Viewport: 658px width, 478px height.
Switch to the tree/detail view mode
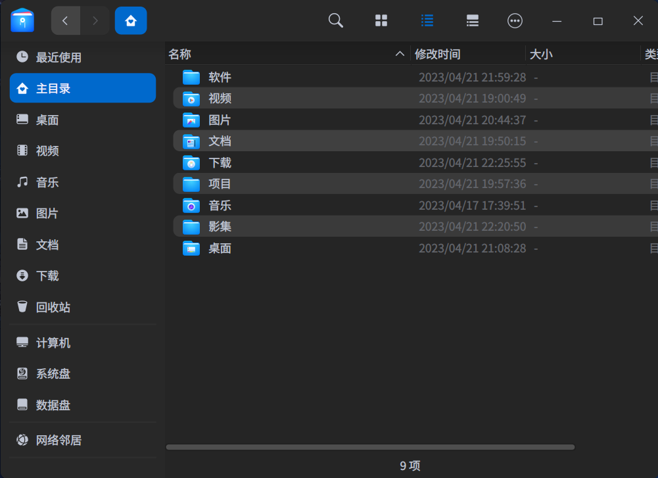(472, 20)
